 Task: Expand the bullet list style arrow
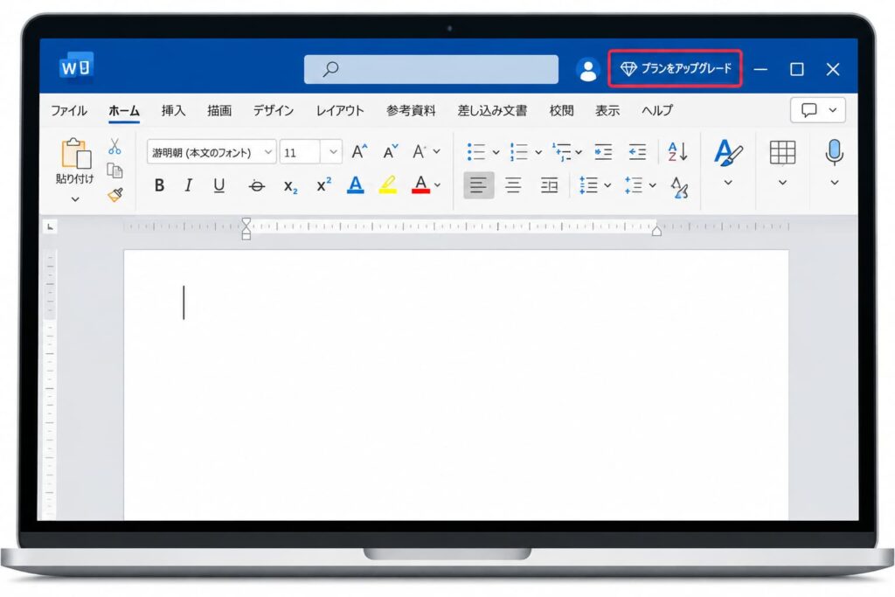point(496,152)
